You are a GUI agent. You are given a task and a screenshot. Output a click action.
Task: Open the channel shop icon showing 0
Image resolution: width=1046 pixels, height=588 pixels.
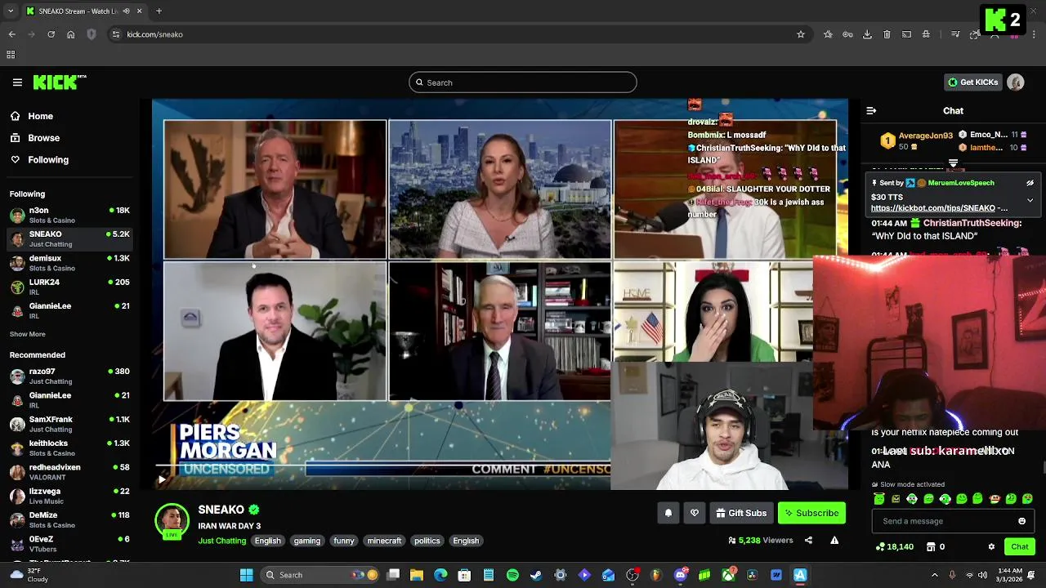[936, 546]
